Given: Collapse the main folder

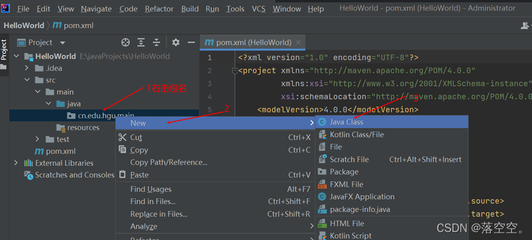Looking at the screenshot, I should (38, 92).
